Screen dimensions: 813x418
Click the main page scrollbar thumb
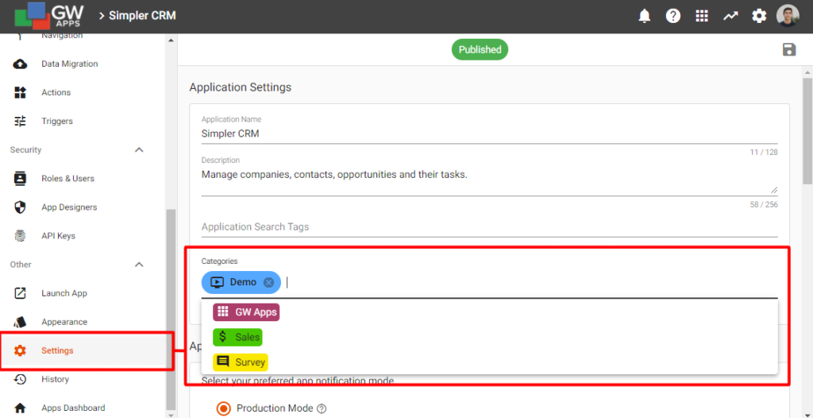point(807,130)
